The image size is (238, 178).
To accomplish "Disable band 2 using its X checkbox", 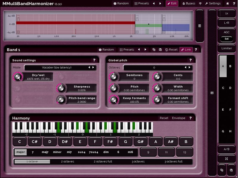I will 137,32.
